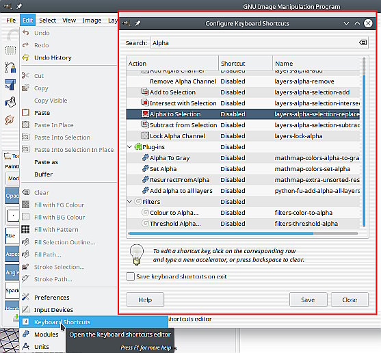This screenshot has height=353, width=381.
Task: Open the File menu
Action: tap(11, 20)
